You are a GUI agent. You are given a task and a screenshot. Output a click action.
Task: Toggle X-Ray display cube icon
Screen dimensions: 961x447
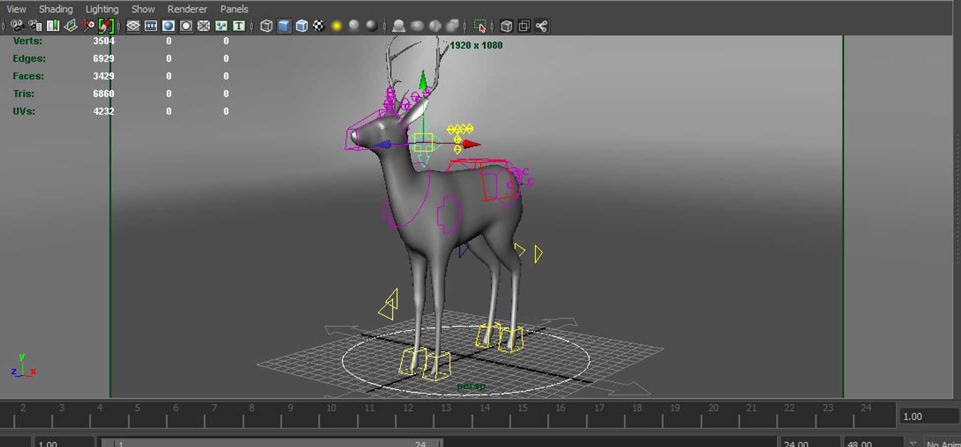pyautogui.click(x=507, y=26)
